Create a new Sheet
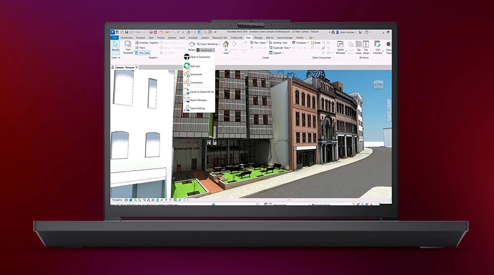The image size is (494, 275). (x=316, y=43)
